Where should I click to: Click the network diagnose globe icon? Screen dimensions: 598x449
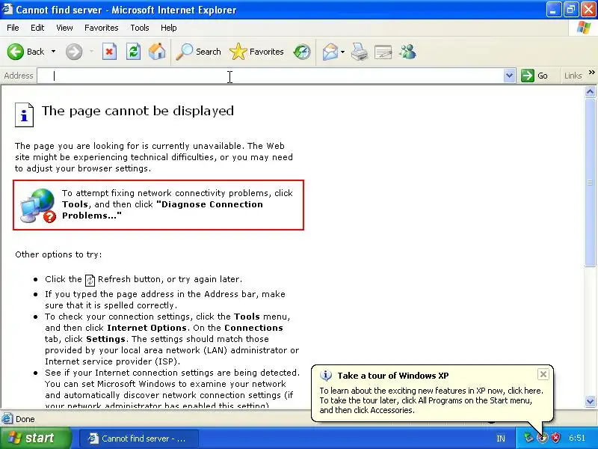coord(38,205)
